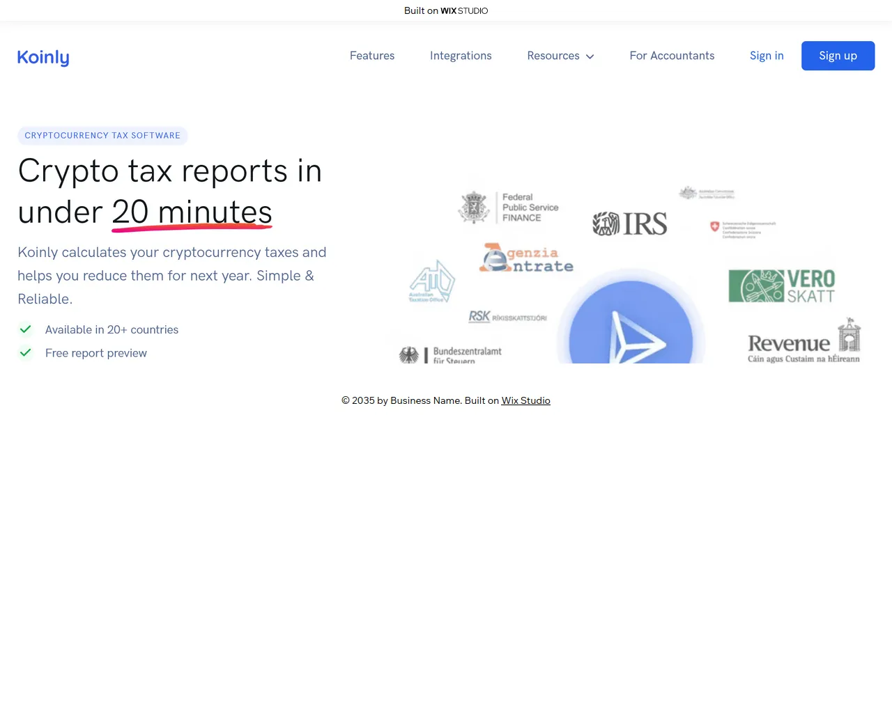Open the Wix Studio footer link

[x=526, y=400]
